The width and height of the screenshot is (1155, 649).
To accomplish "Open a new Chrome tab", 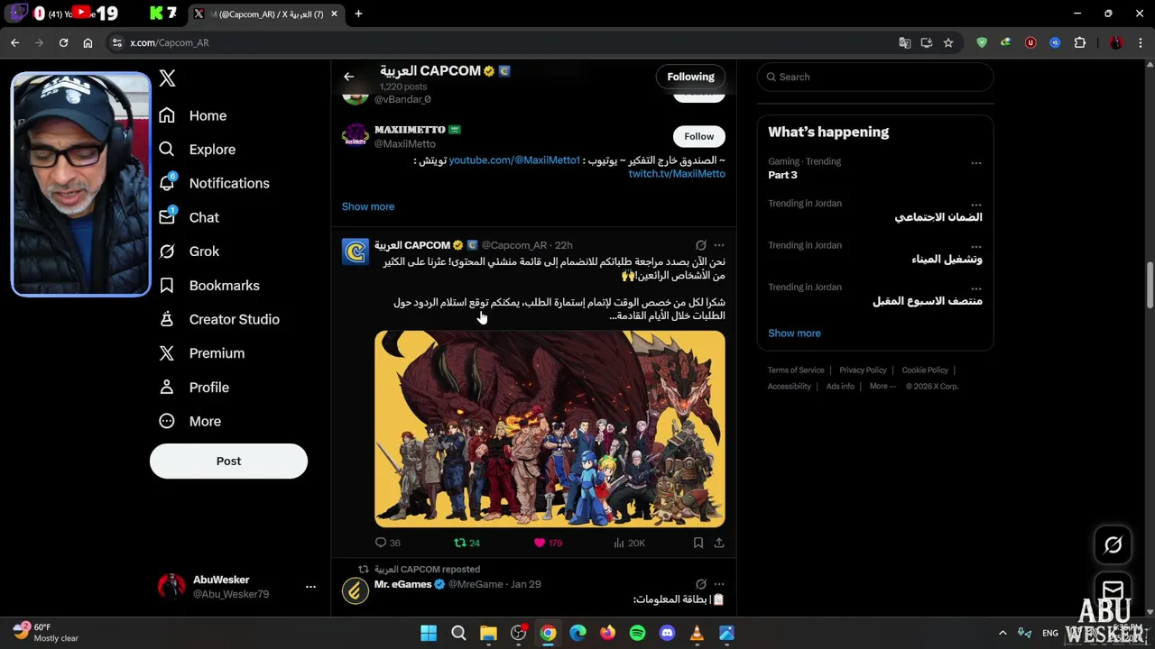I will pos(358,14).
